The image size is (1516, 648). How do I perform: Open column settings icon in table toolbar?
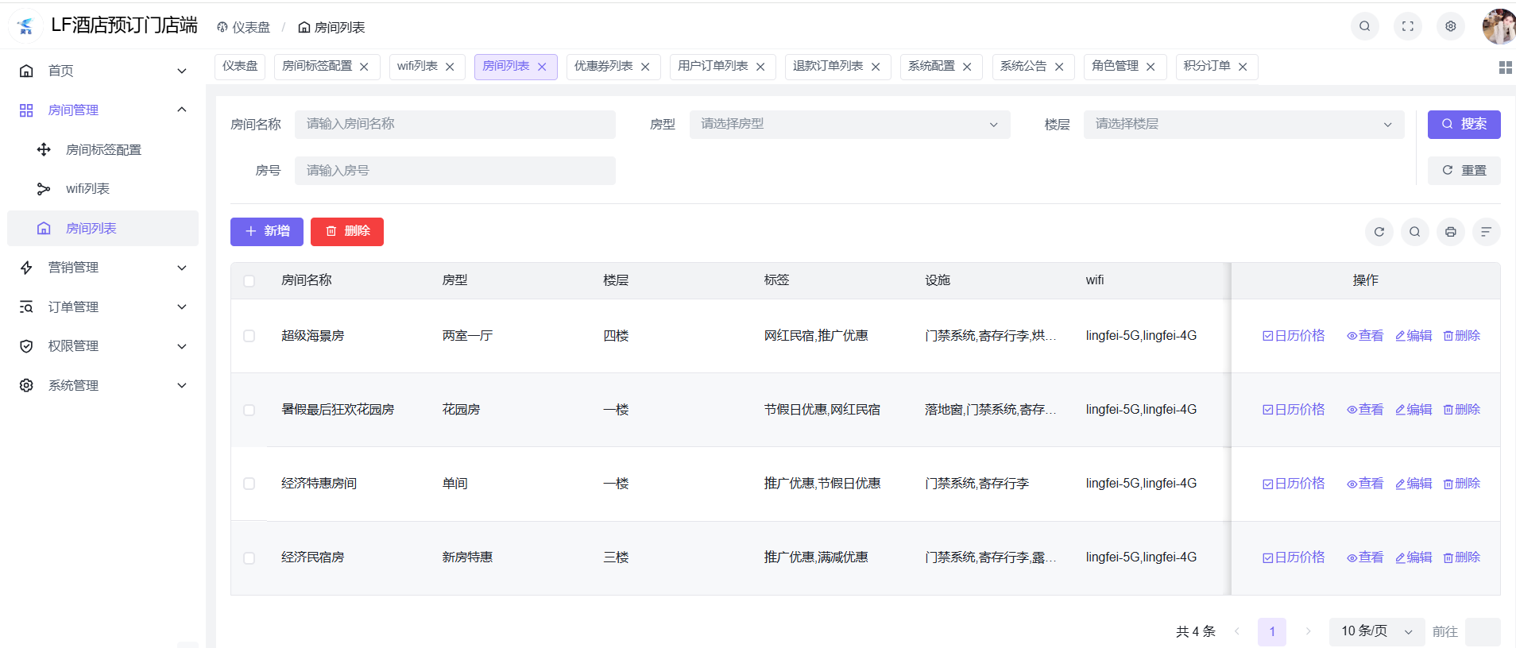[x=1486, y=232]
